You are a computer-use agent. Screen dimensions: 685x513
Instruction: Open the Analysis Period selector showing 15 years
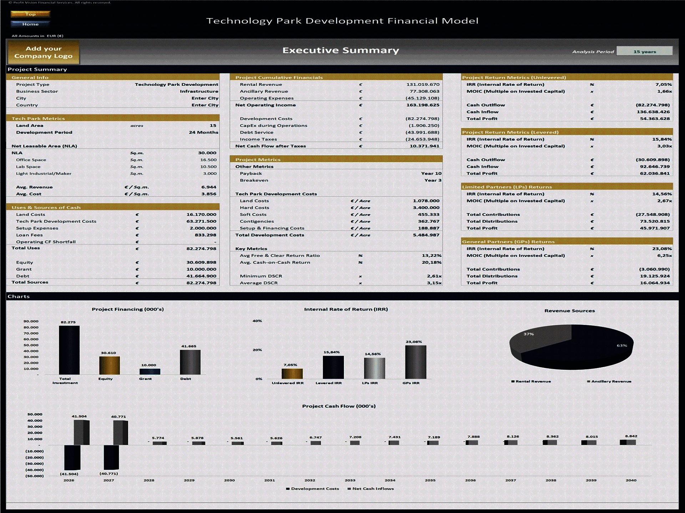pyautogui.click(x=644, y=51)
